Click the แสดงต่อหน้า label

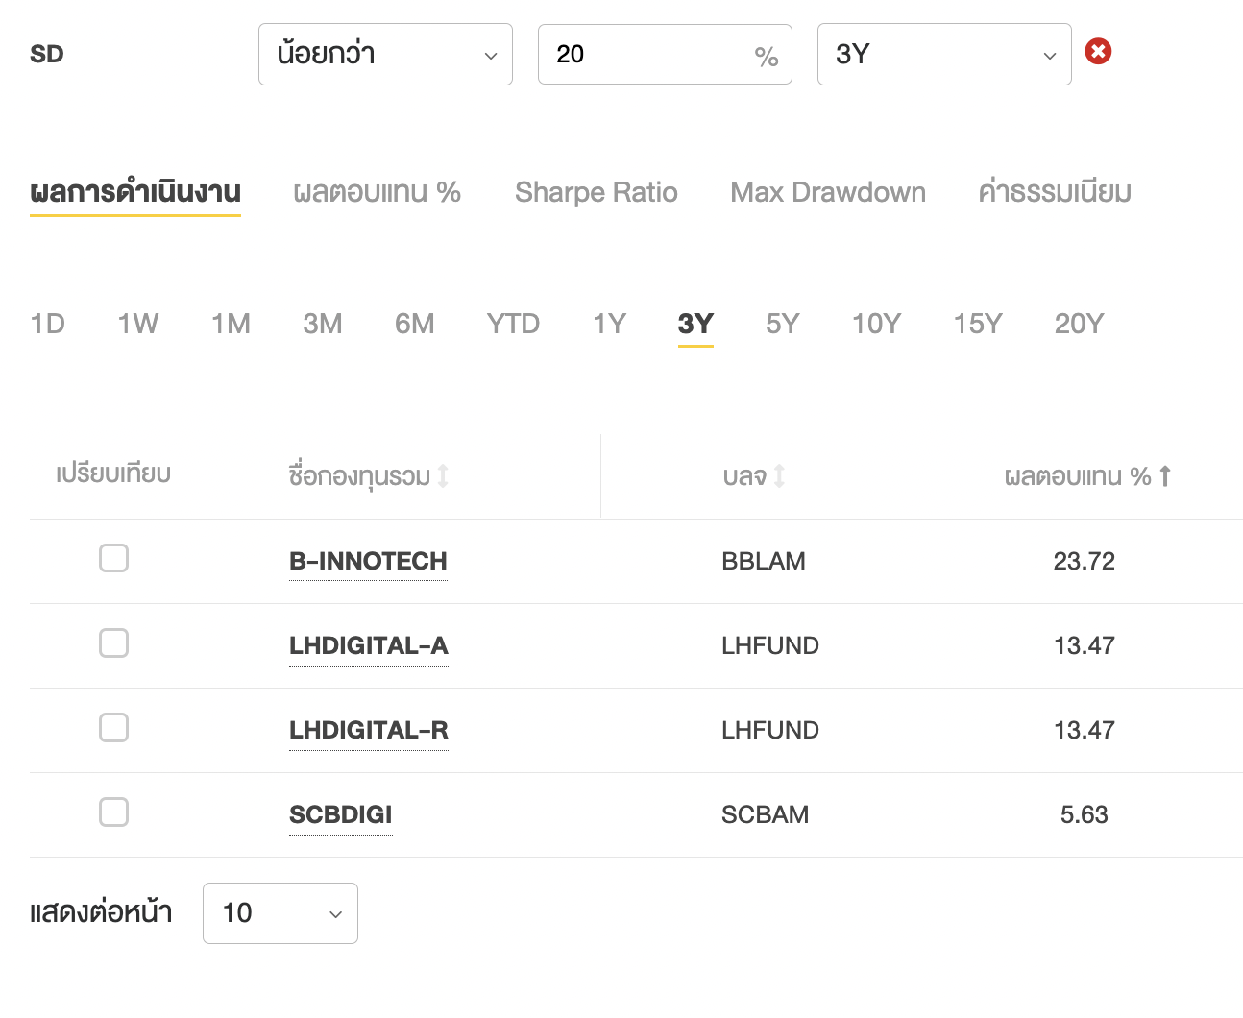click(x=101, y=912)
